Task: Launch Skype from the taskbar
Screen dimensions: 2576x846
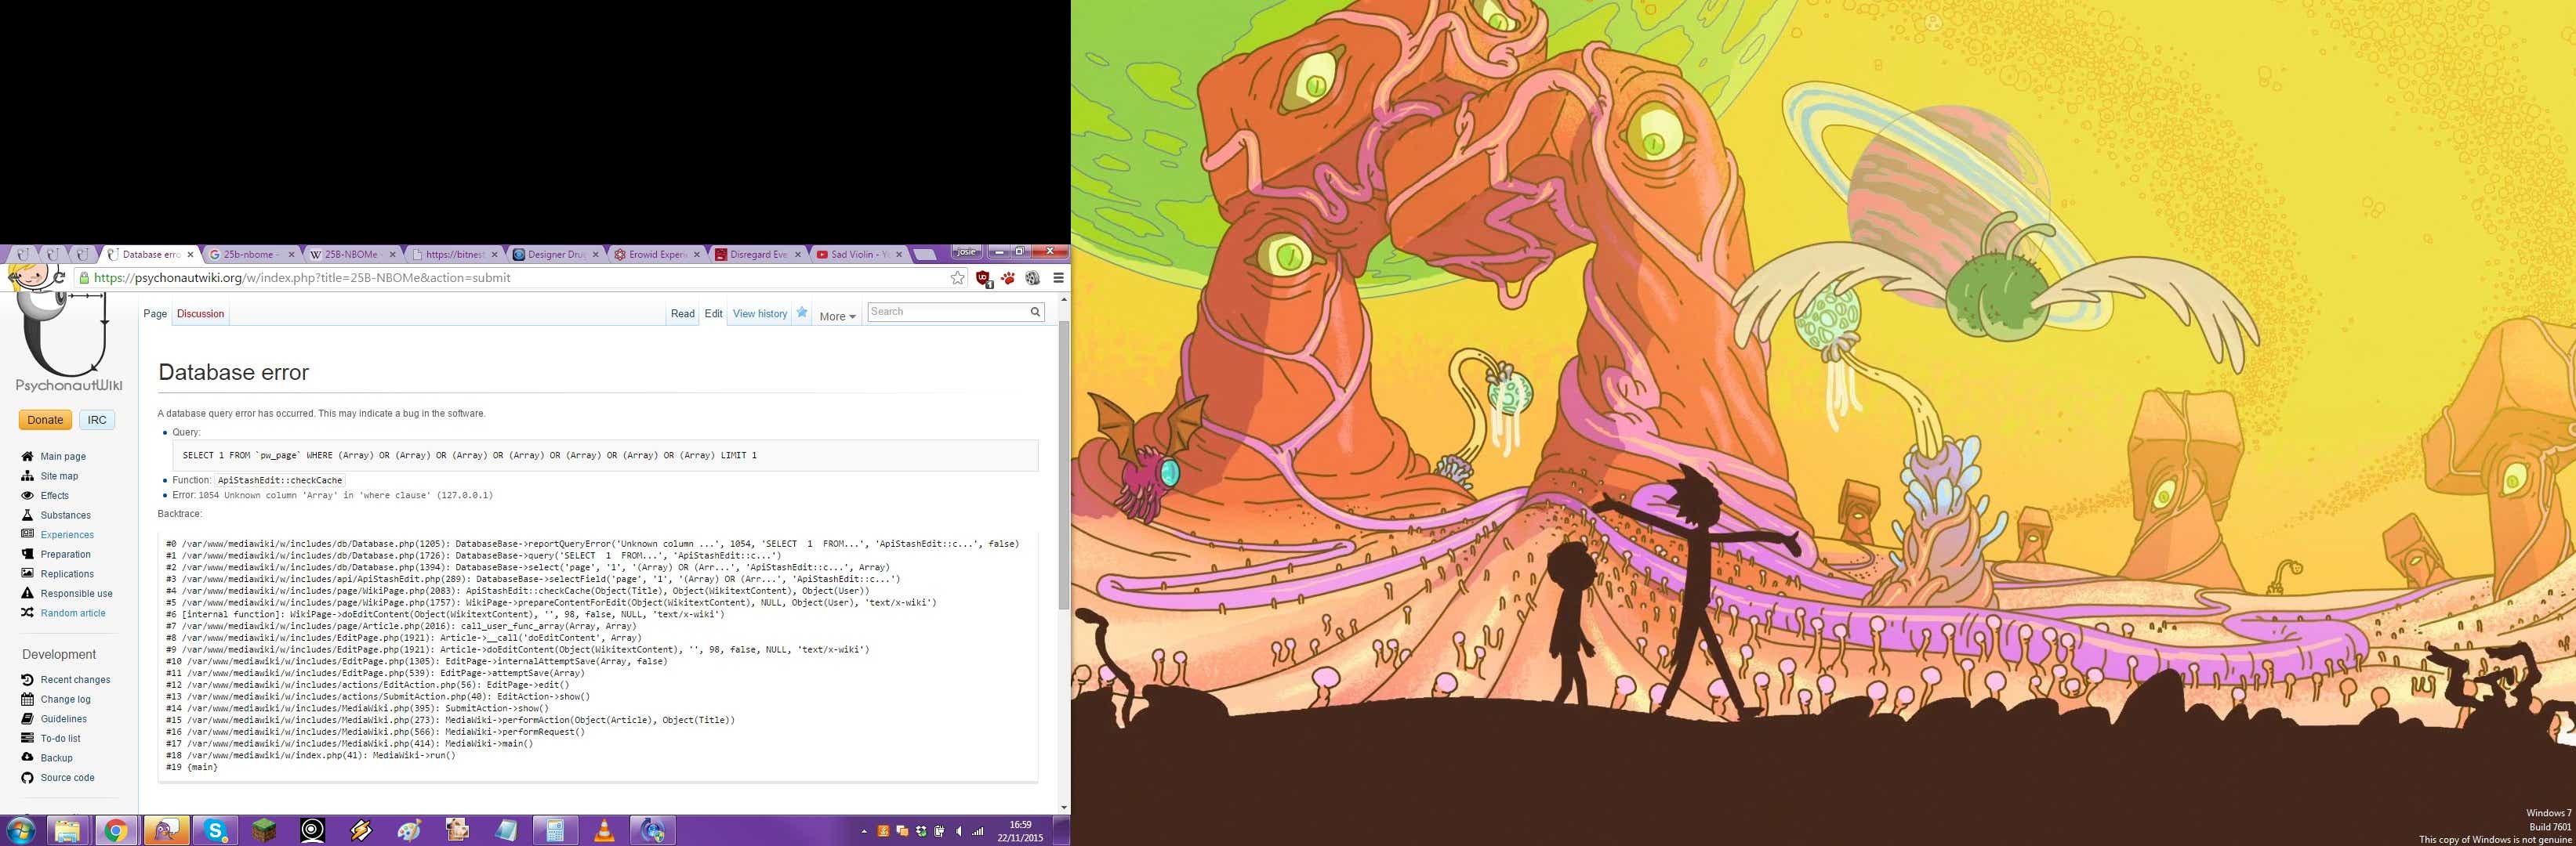Action: tap(215, 830)
